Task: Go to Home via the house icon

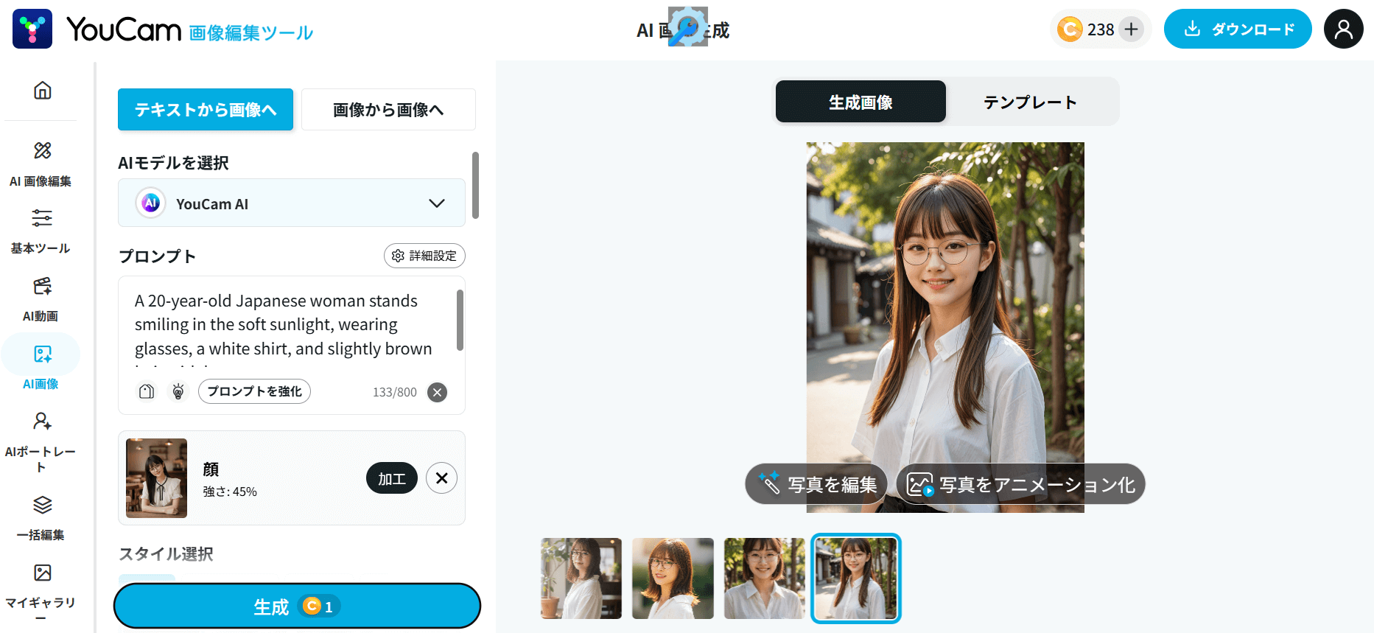Action: click(43, 91)
